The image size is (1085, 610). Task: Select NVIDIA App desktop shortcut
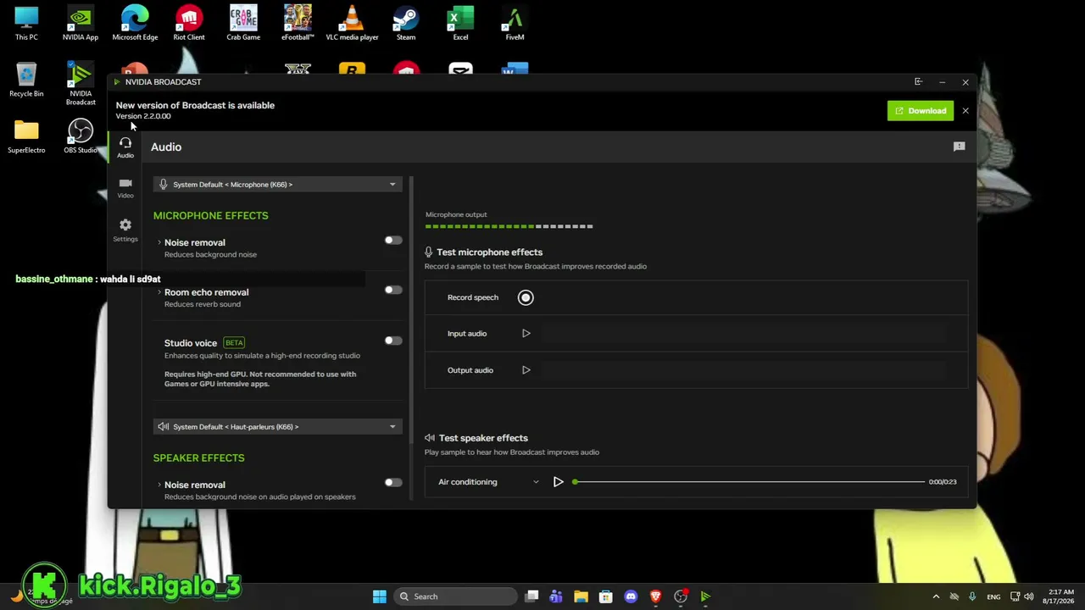point(81,24)
